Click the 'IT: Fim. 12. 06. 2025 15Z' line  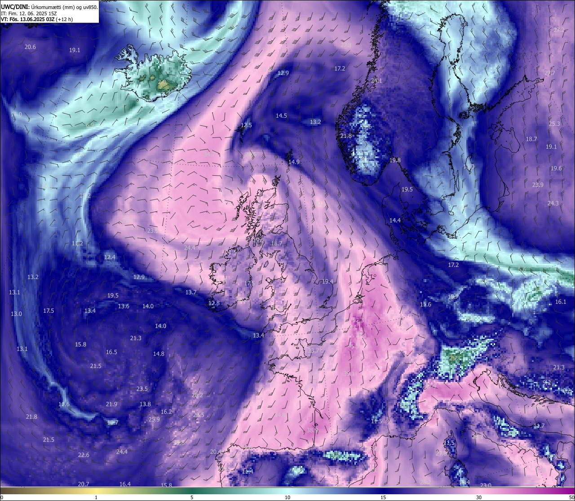(29, 13)
